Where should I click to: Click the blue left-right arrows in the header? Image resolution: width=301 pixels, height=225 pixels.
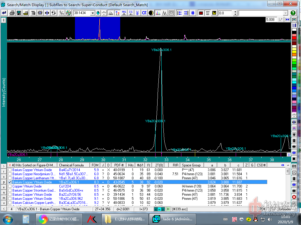283,165
